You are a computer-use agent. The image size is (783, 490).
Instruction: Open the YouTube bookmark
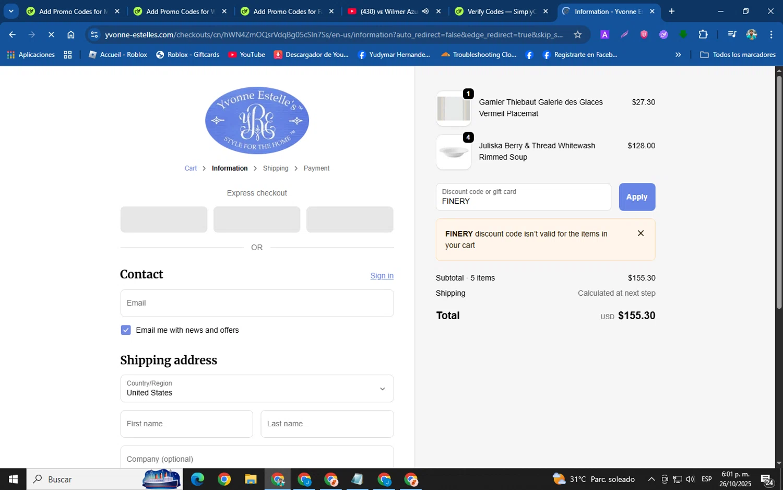coord(246,54)
